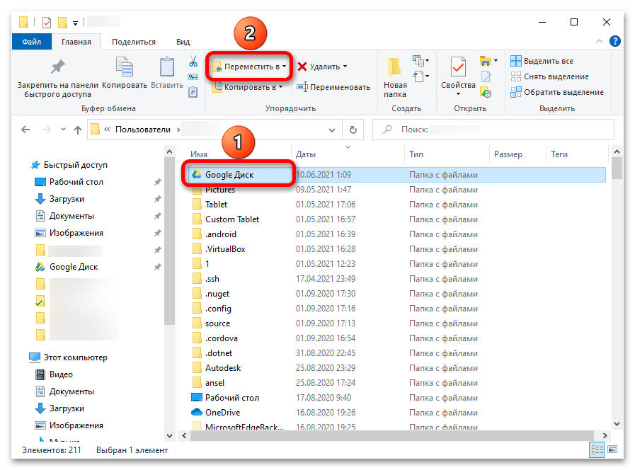Click the folder system icon in title bar
This screenshot has height=470, width=635.
coord(24,22)
